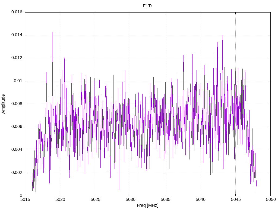Click the 0.016 y-axis tick label

(17, 12)
